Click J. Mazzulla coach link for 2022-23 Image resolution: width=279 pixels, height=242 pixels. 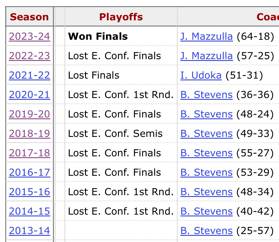click(206, 56)
